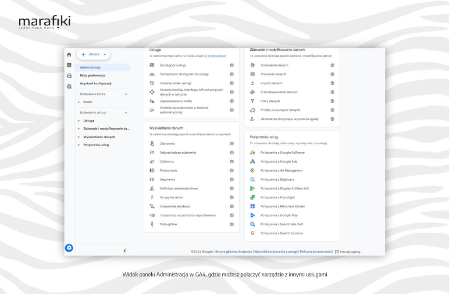
Task: Click the blue Admin gear icon
Action: coord(69,248)
